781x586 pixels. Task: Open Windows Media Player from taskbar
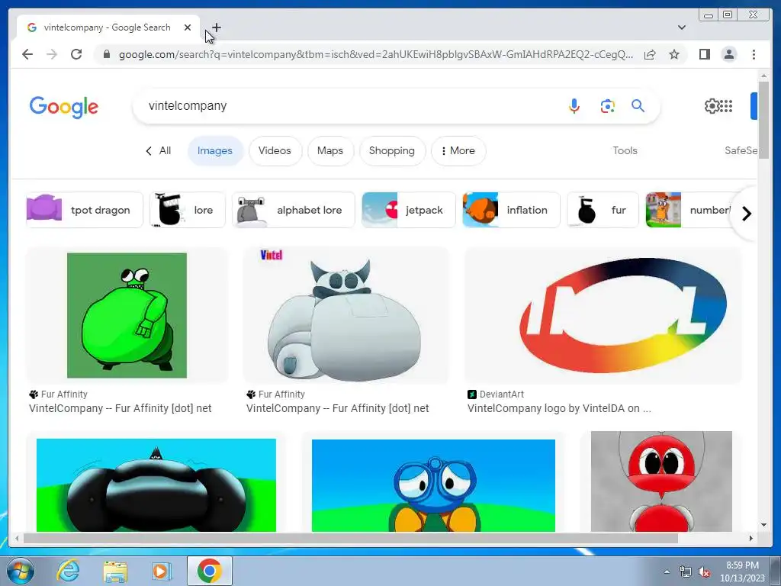pos(162,571)
